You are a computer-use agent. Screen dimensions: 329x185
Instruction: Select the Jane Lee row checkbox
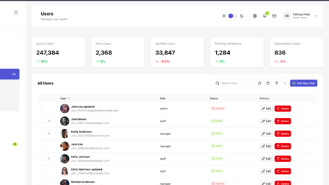[41, 146]
